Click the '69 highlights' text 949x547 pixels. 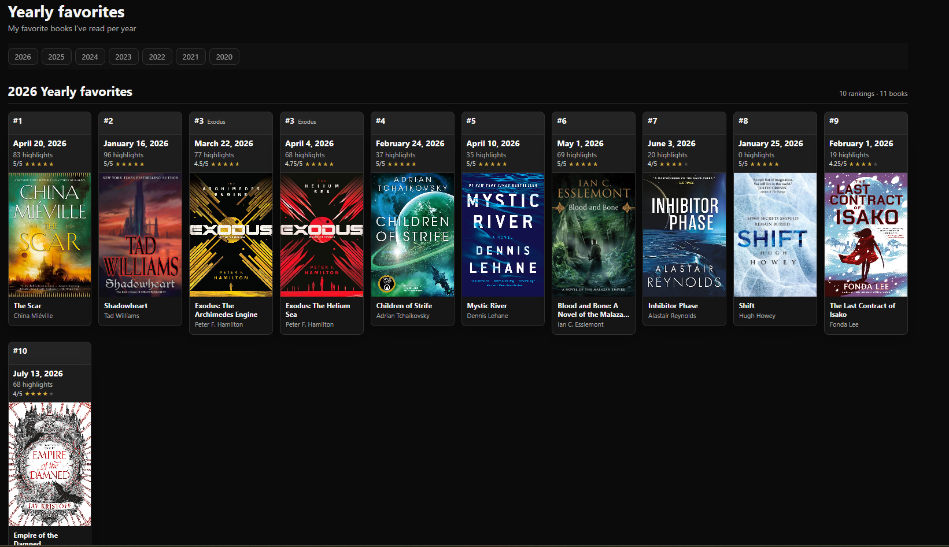coord(577,155)
